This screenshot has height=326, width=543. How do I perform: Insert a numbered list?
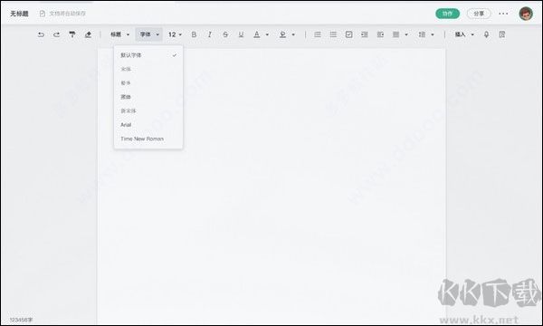point(318,34)
